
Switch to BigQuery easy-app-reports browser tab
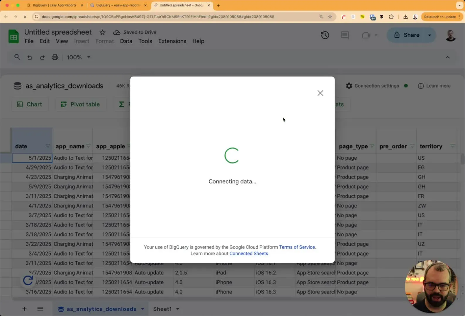click(x=118, y=5)
